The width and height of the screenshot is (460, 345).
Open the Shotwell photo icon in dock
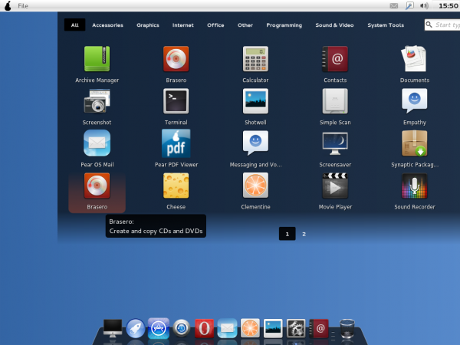pos(273,328)
